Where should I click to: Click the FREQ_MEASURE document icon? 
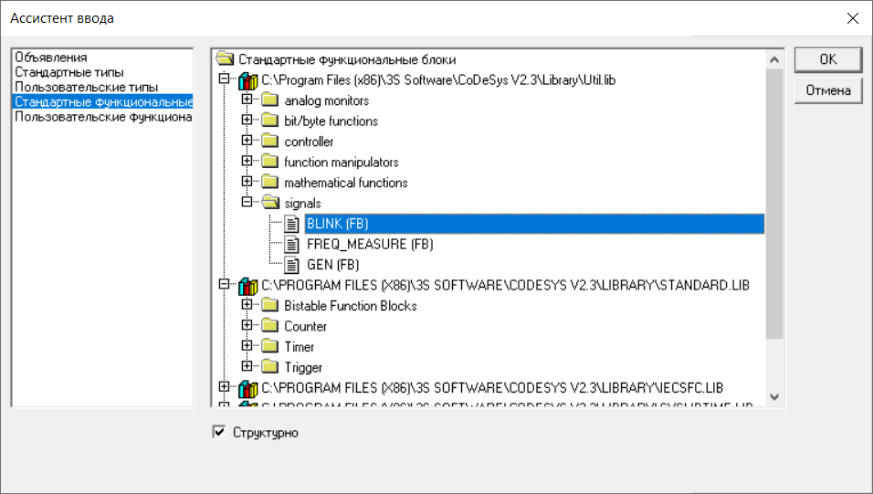click(292, 245)
